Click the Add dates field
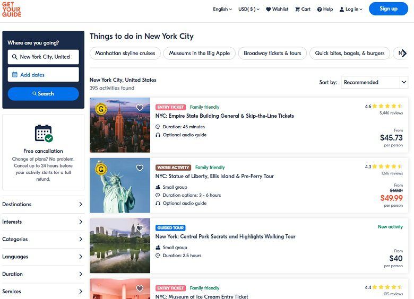414x299 pixels. [44, 75]
